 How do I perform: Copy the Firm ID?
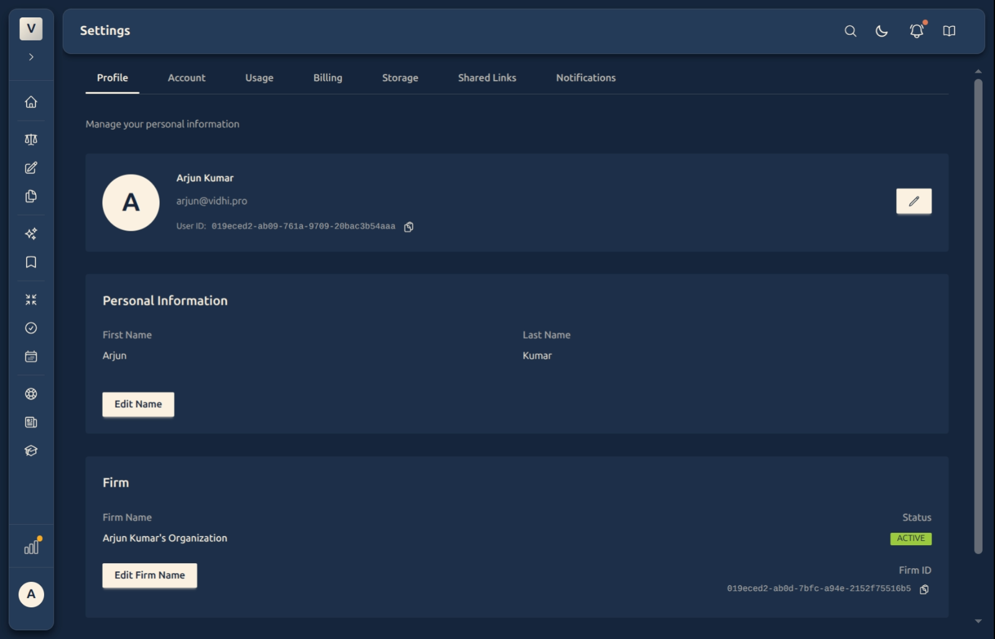924,589
